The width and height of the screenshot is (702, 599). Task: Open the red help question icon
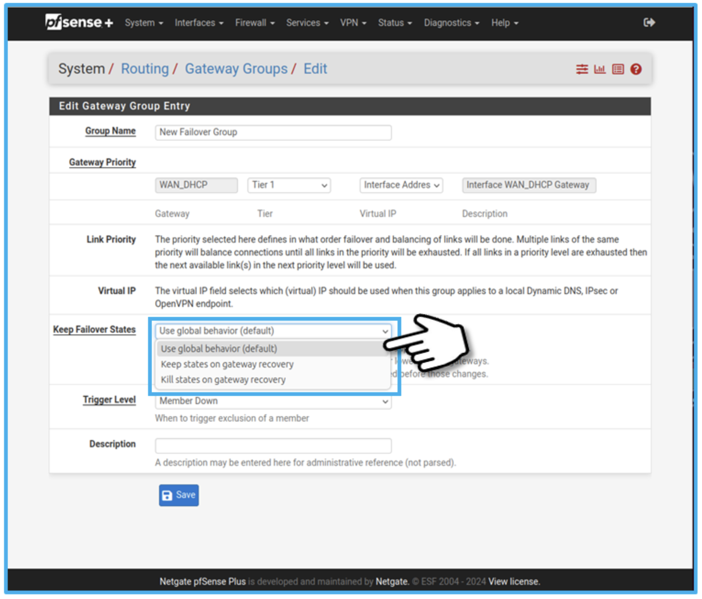click(636, 69)
